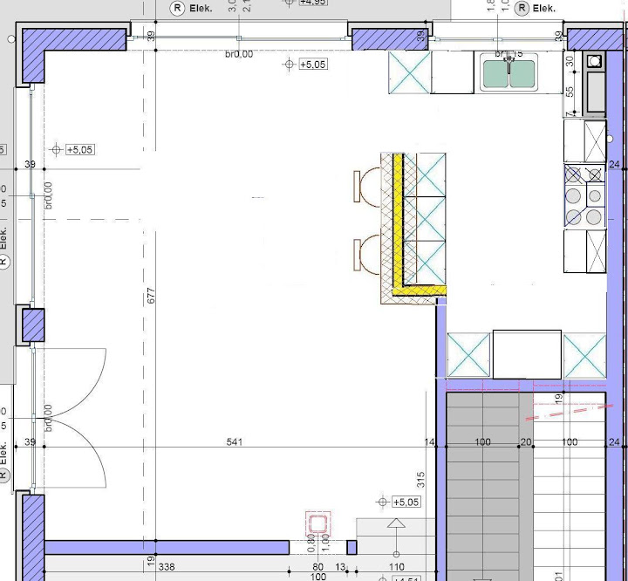This screenshot has height=581, width=628.
Task: Select hatched pier between left window and door
Action: point(33,325)
